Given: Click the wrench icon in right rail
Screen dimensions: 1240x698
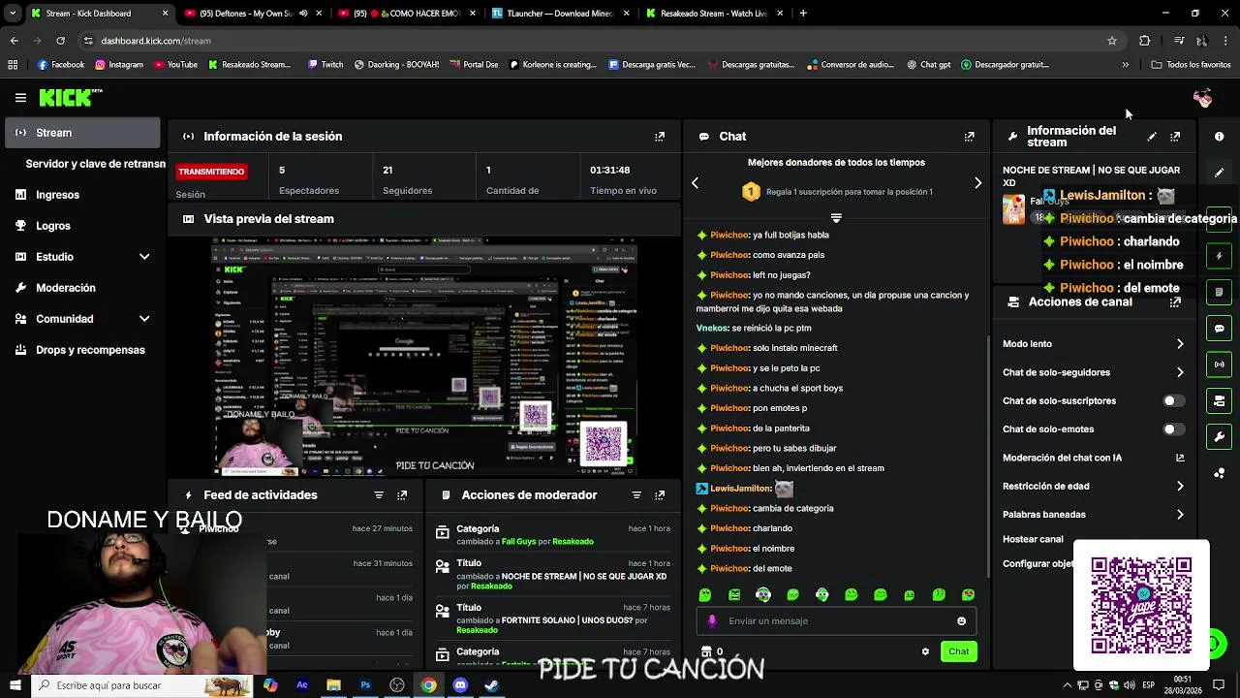Looking at the screenshot, I should (1220, 436).
